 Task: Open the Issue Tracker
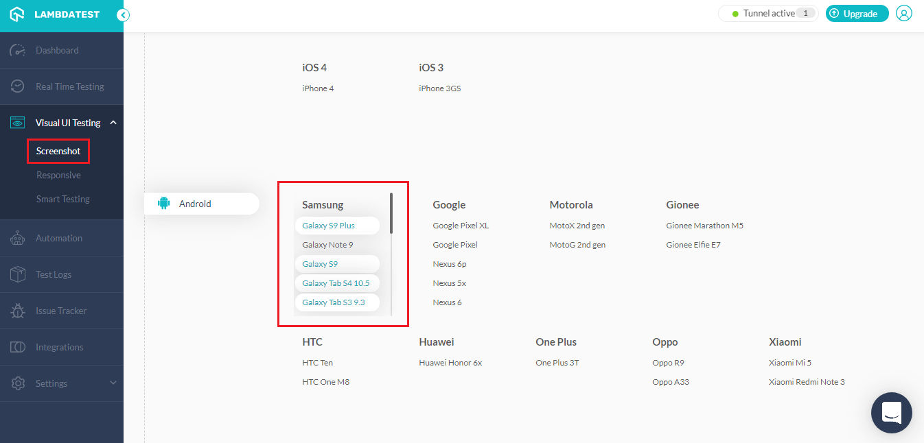(x=60, y=310)
